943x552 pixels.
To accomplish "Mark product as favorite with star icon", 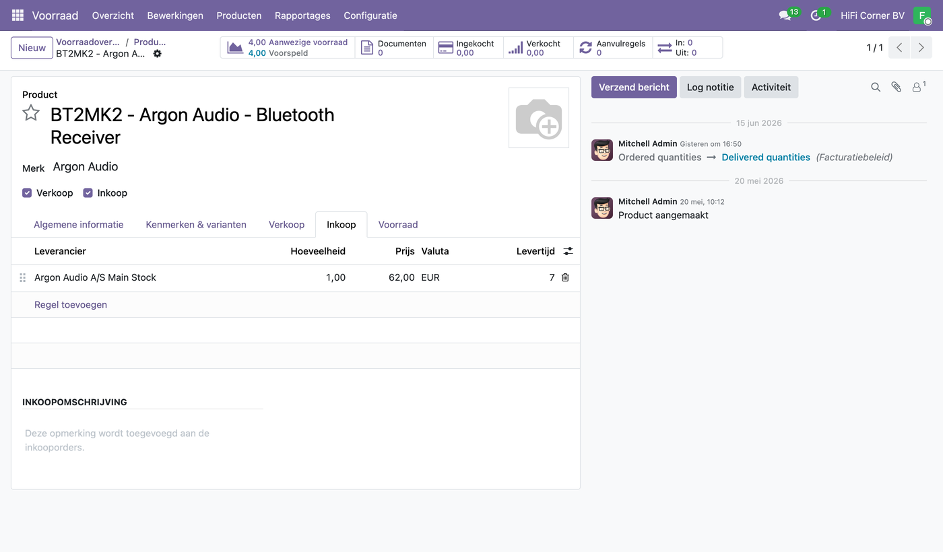I will pyautogui.click(x=31, y=113).
